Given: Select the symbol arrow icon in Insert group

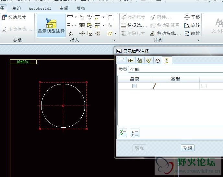Looking at the screenshot, I should pyautogui.click(x=70, y=33).
